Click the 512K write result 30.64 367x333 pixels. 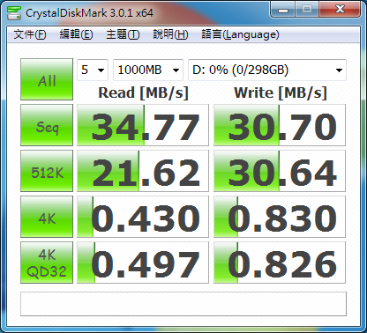click(280, 171)
